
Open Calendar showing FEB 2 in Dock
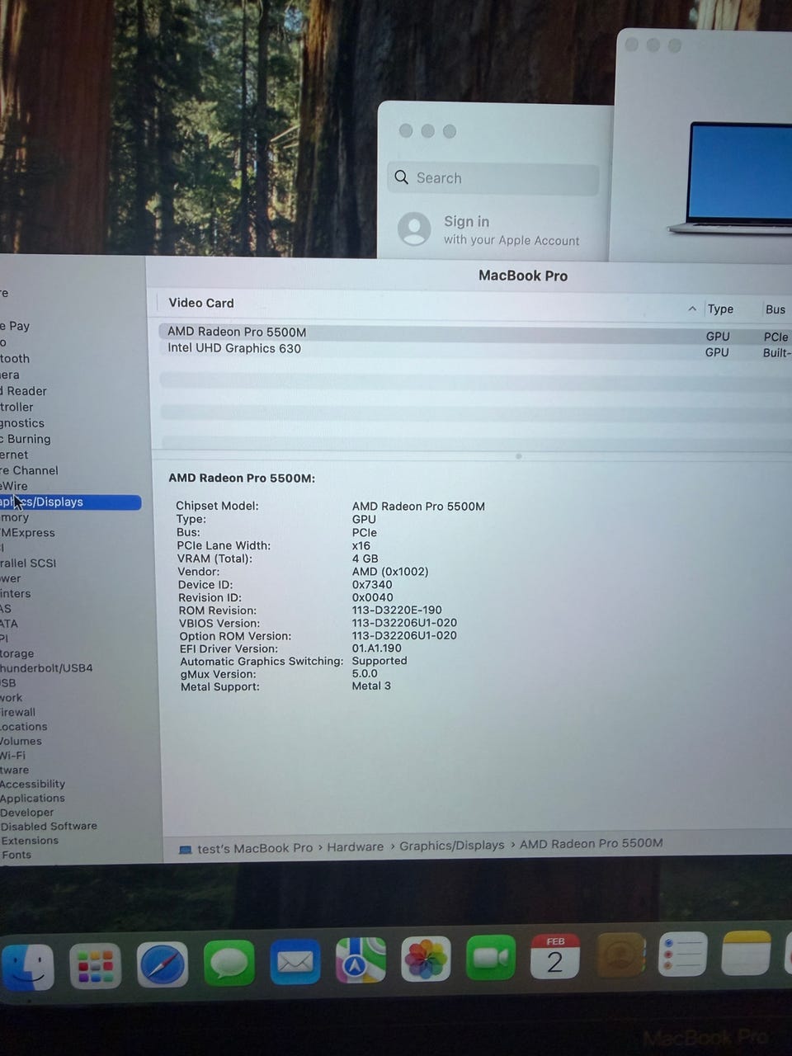tap(555, 957)
